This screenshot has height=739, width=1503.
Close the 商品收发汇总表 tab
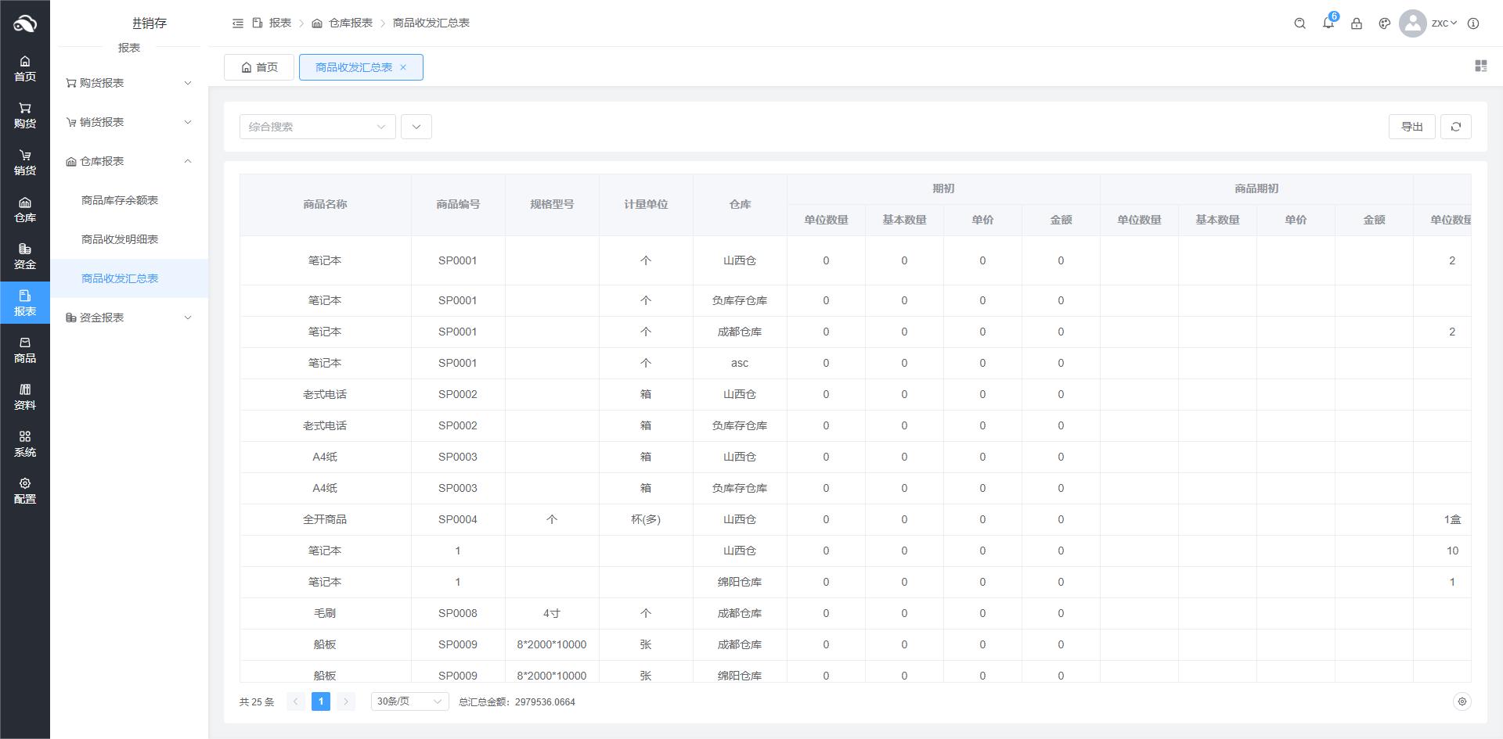click(403, 67)
